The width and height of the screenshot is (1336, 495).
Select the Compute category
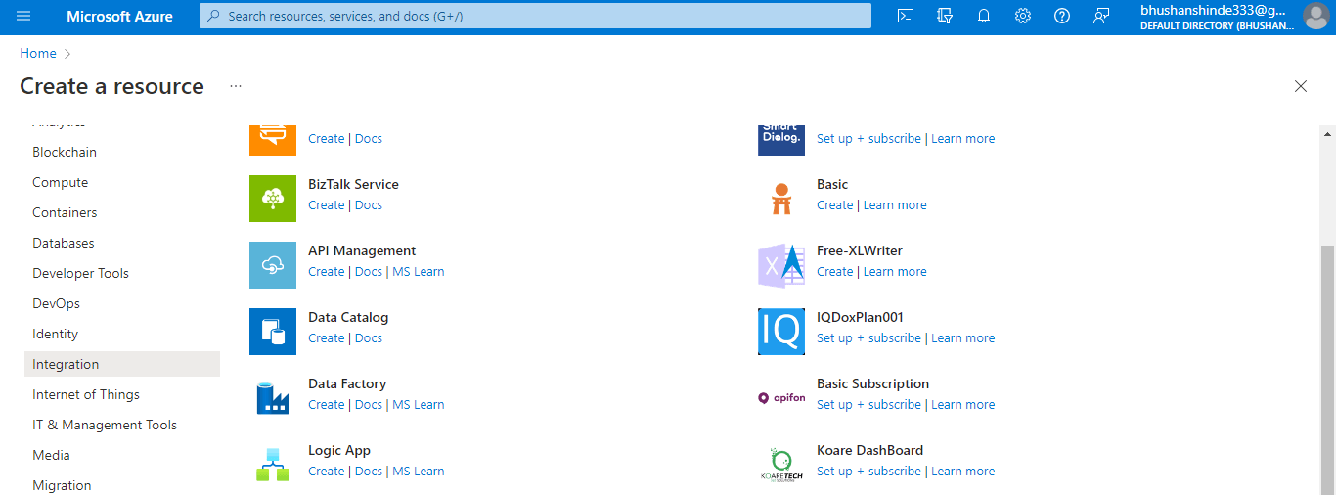(61, 182)
